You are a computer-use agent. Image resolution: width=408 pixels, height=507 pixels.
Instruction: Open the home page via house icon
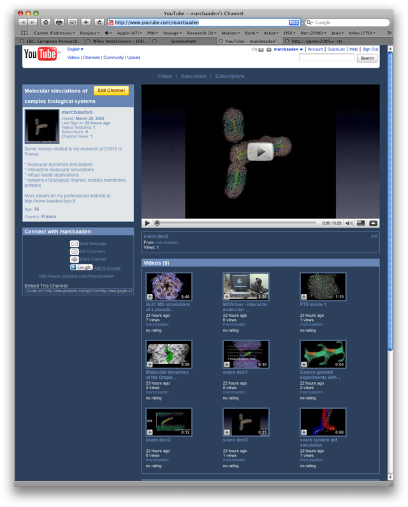coord(46,22)
